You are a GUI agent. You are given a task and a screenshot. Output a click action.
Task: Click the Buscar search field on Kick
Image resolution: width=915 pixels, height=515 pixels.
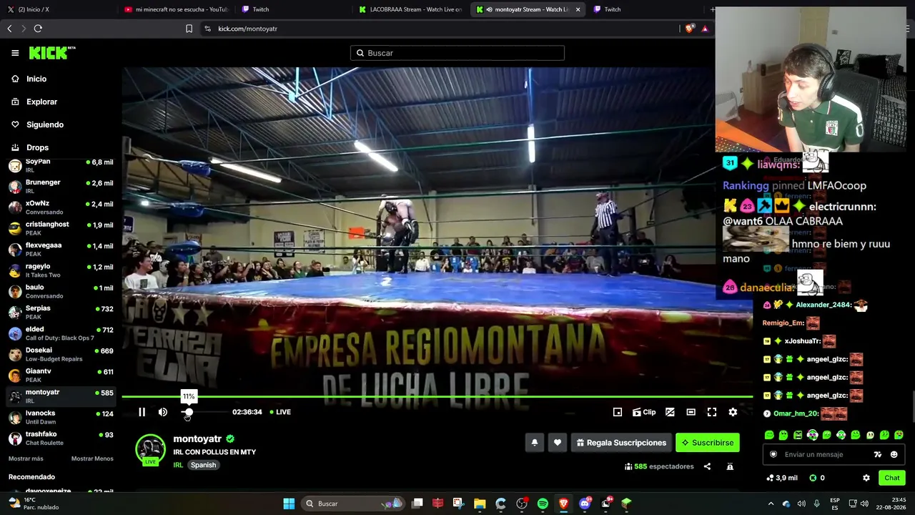(457, 53)
